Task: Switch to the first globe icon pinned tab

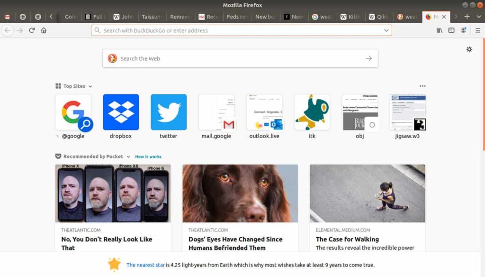Action: [23, 17]
